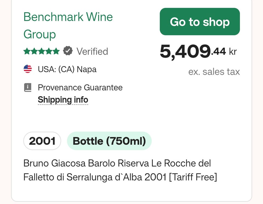
Task: Click the [Tariff Free] tag in description
Action: coord(193,177)
